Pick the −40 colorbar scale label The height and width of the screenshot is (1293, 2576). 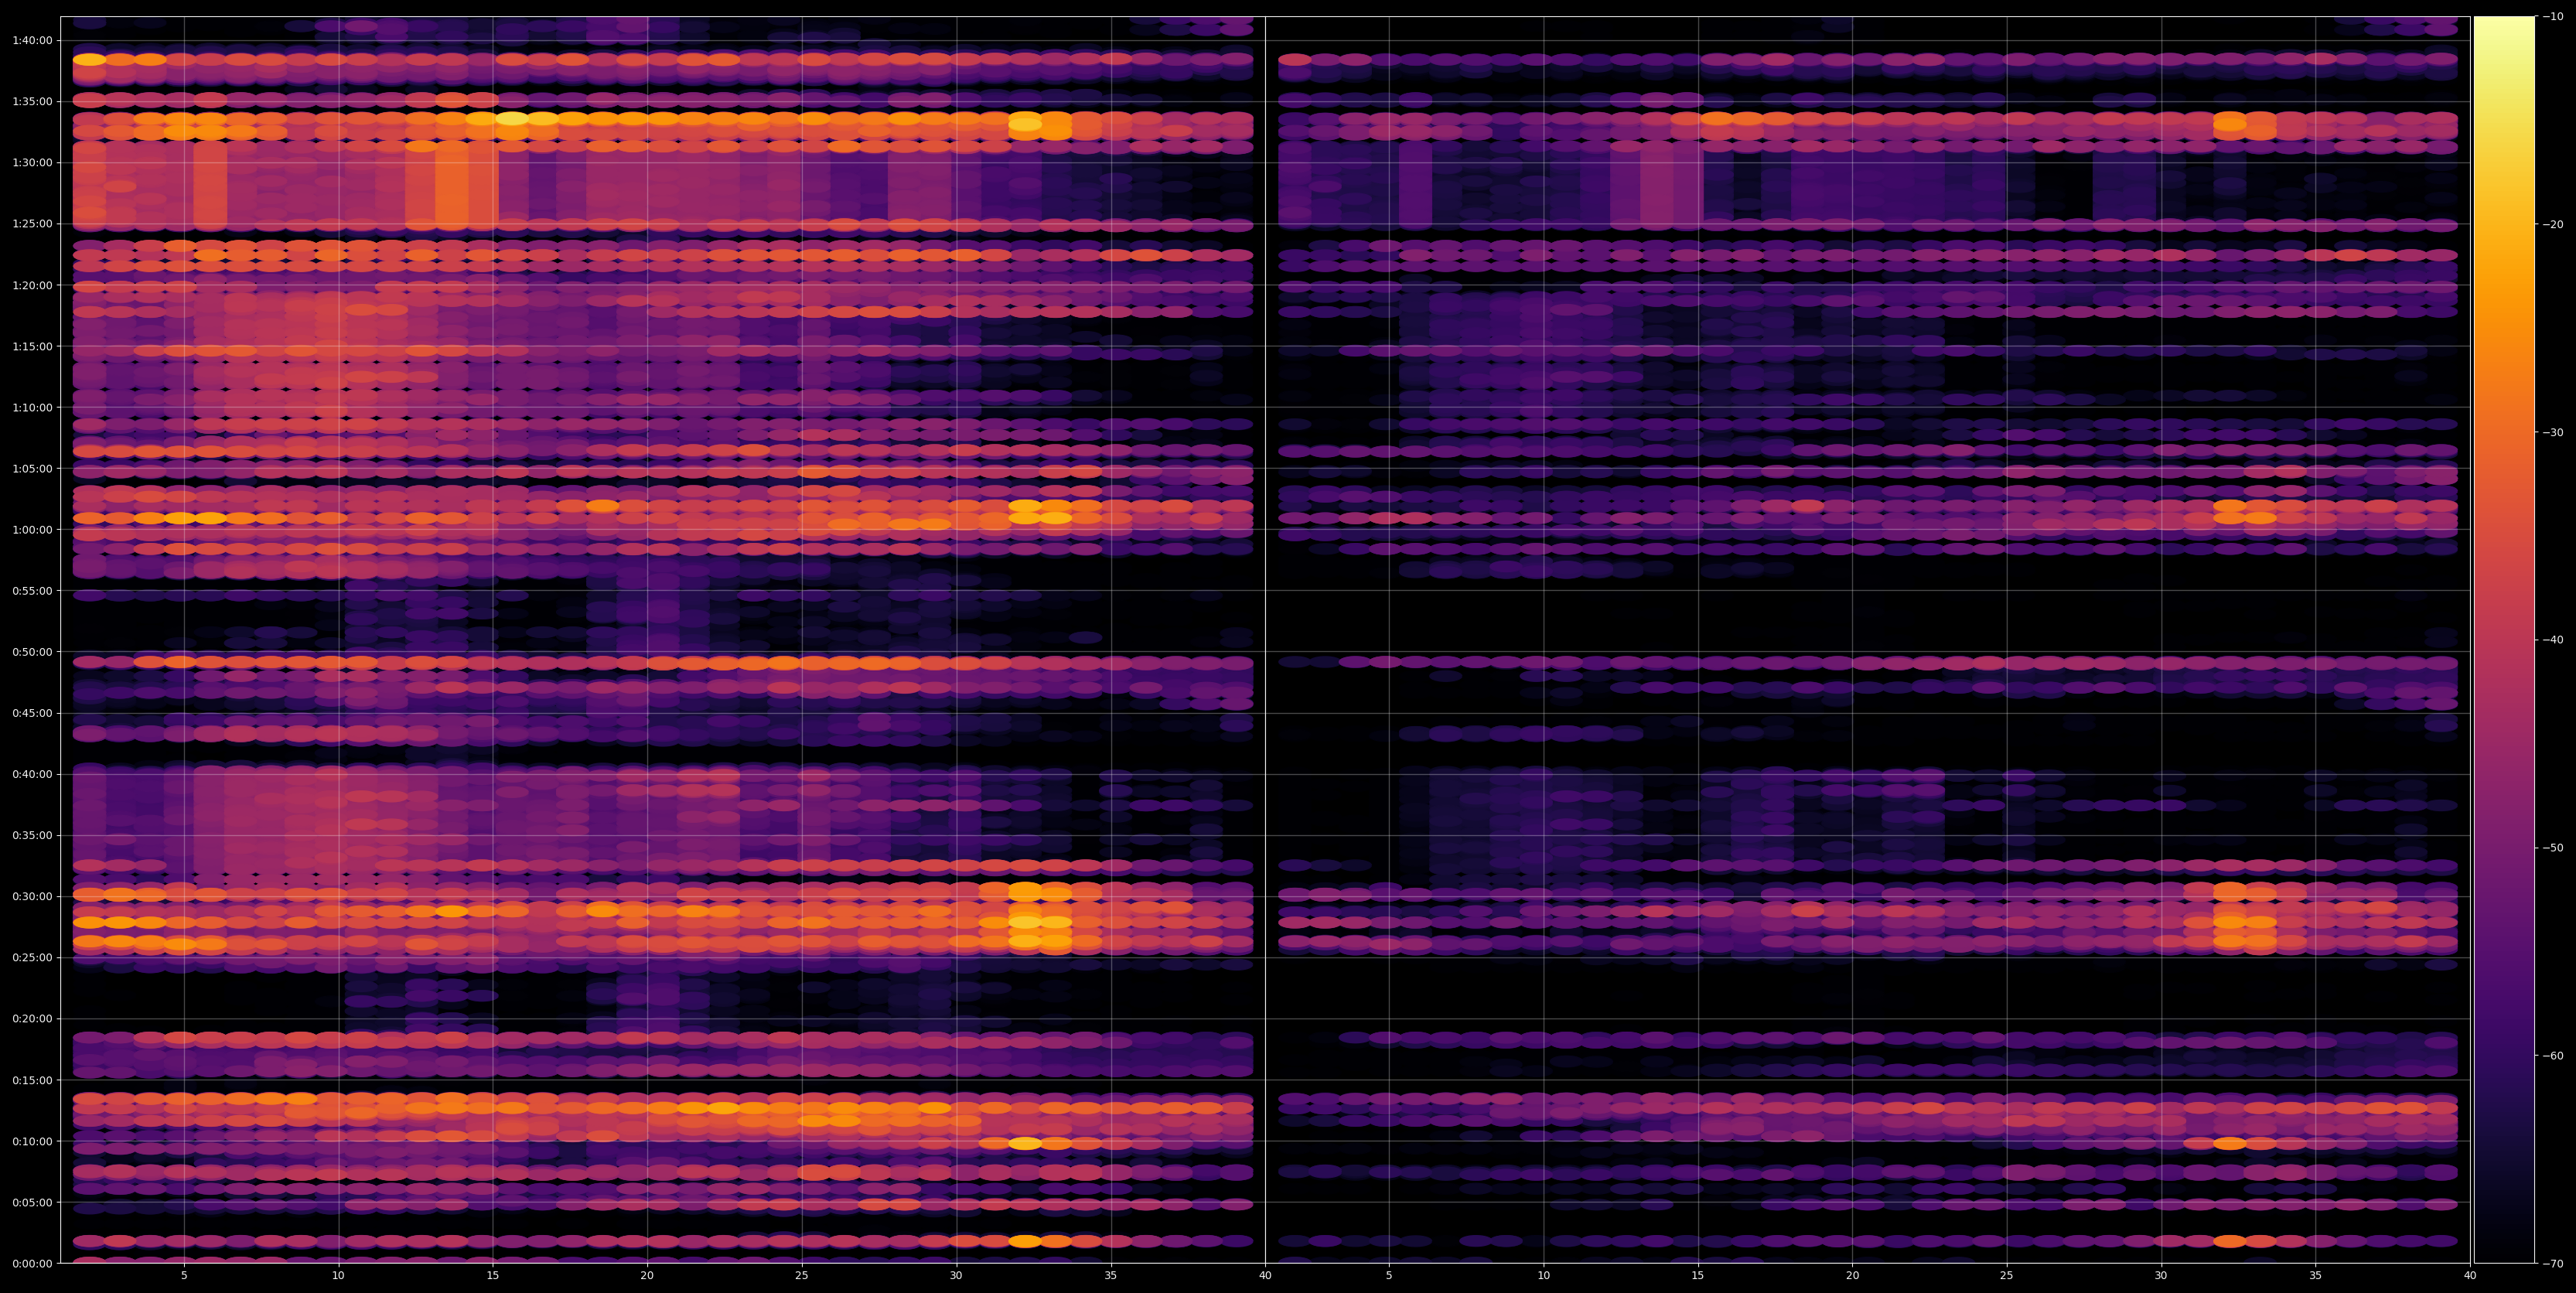pos(2552,640)
